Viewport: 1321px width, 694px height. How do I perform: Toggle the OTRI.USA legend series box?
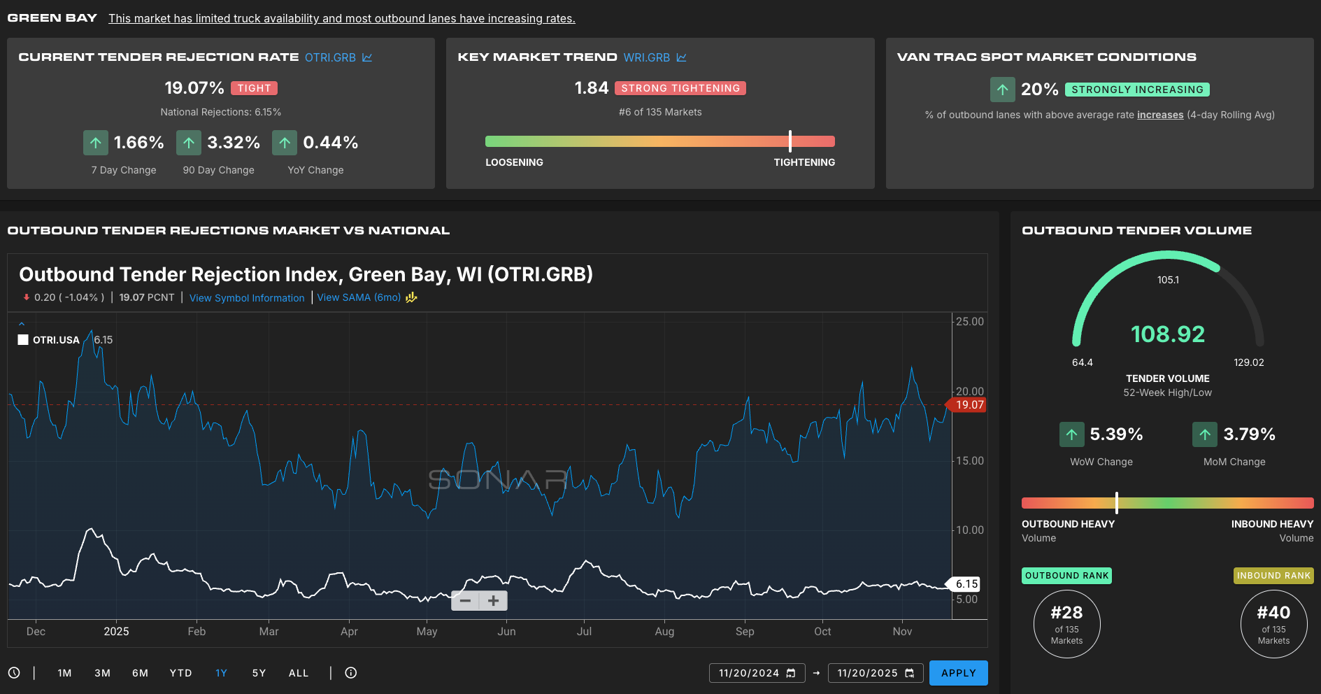(23, 340)
